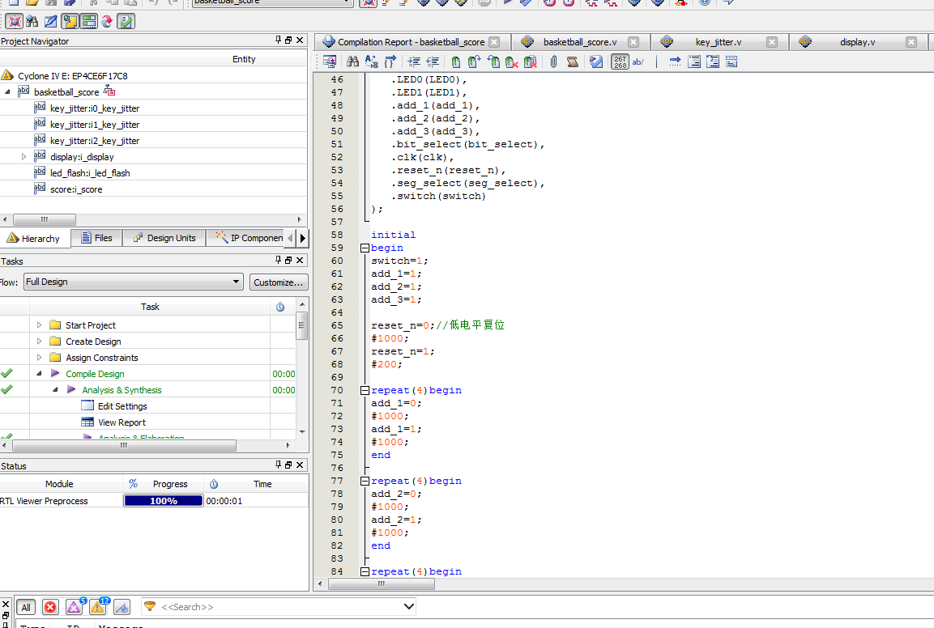The width and height of the screenshot is (934, 628).
Task: Expand the Start Project task folder
Action: click(40, 325)
